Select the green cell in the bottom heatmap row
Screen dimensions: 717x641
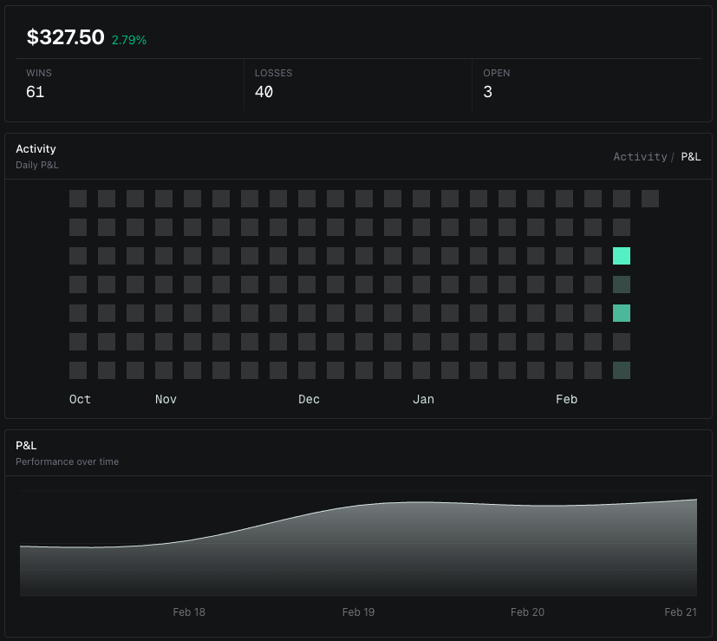622,370
